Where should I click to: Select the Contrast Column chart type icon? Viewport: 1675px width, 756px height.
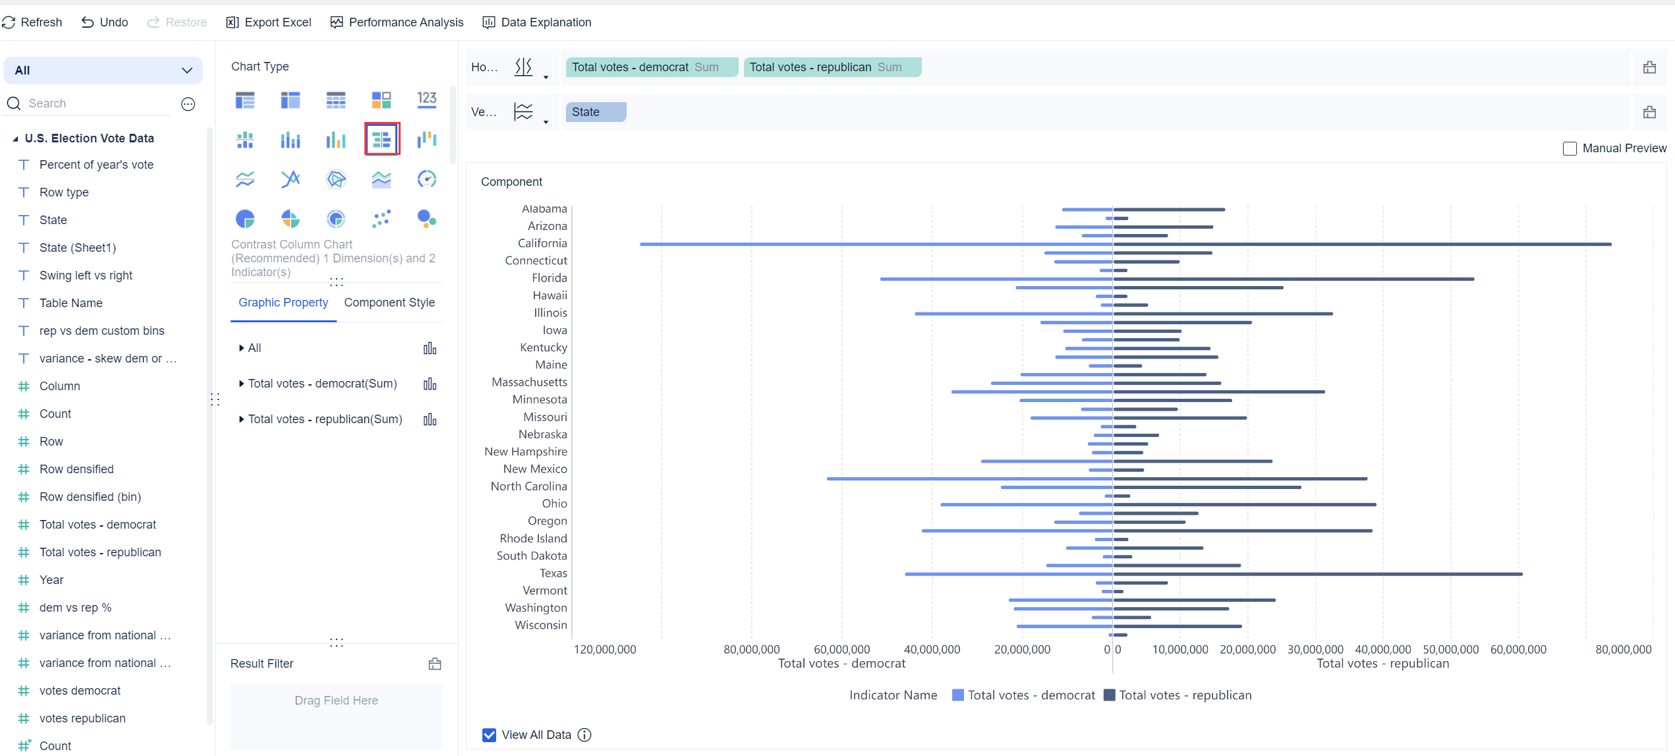click(x=382, y=139)
